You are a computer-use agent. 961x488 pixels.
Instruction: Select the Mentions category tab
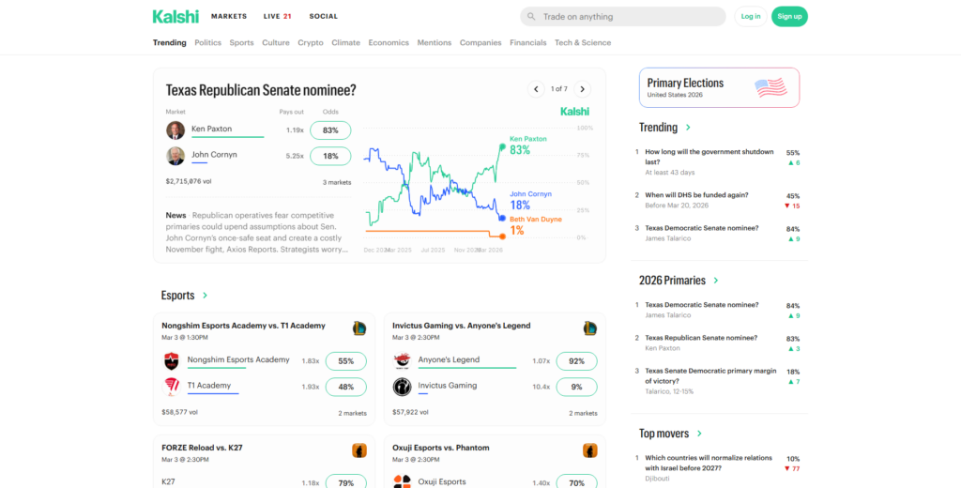click(435, 43)
